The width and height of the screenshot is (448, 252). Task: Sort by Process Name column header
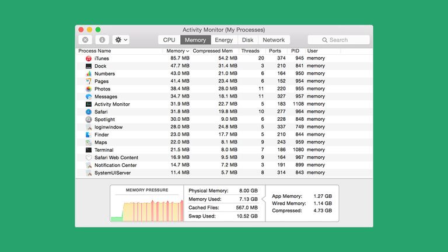click(120, 51)
